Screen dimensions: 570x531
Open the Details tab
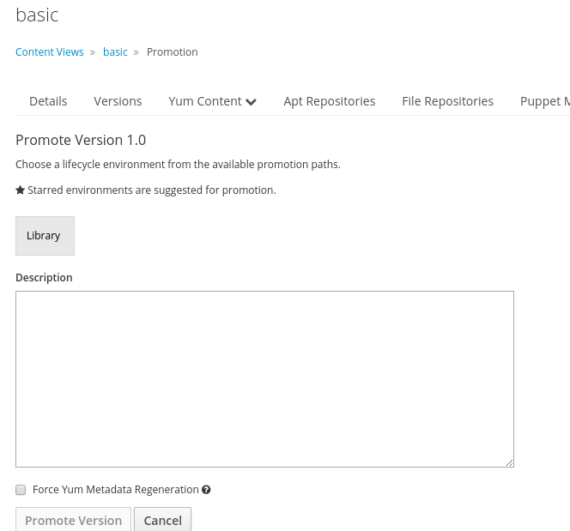click(x=48, y=101)
